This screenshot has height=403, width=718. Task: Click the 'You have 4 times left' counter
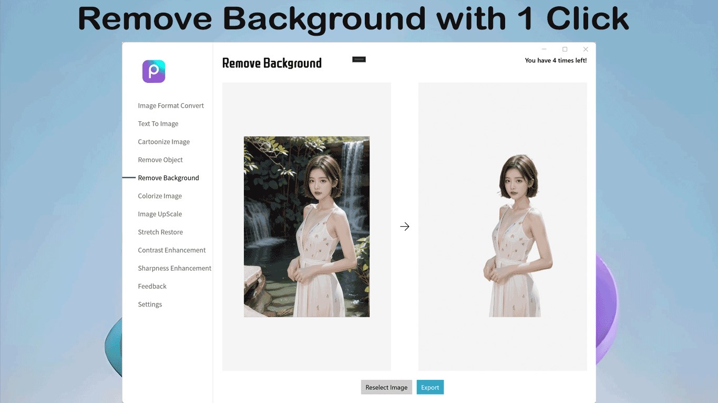click(556, 60)
